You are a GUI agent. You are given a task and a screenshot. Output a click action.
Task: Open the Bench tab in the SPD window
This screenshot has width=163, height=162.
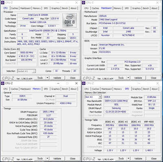(146, 89)
